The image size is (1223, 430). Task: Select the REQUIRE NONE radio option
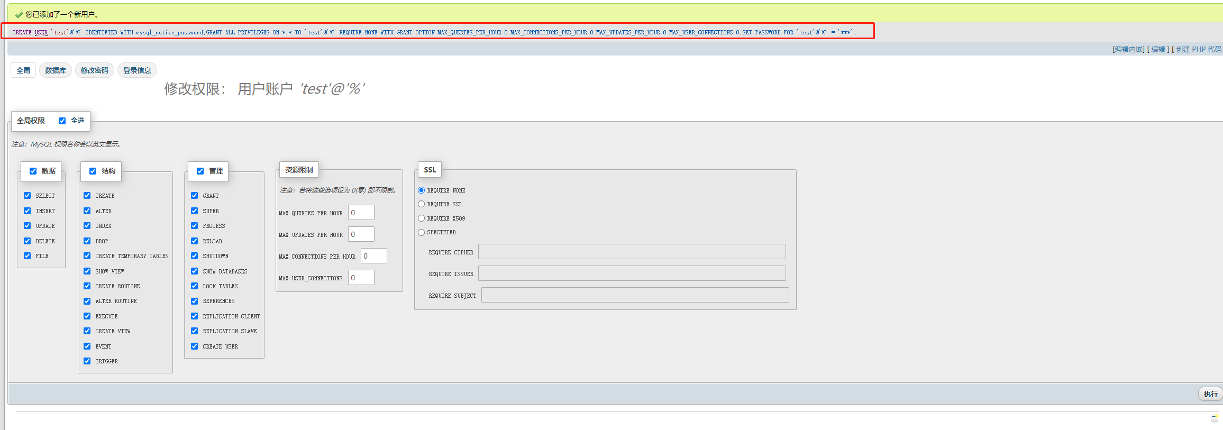coord(421,190)
